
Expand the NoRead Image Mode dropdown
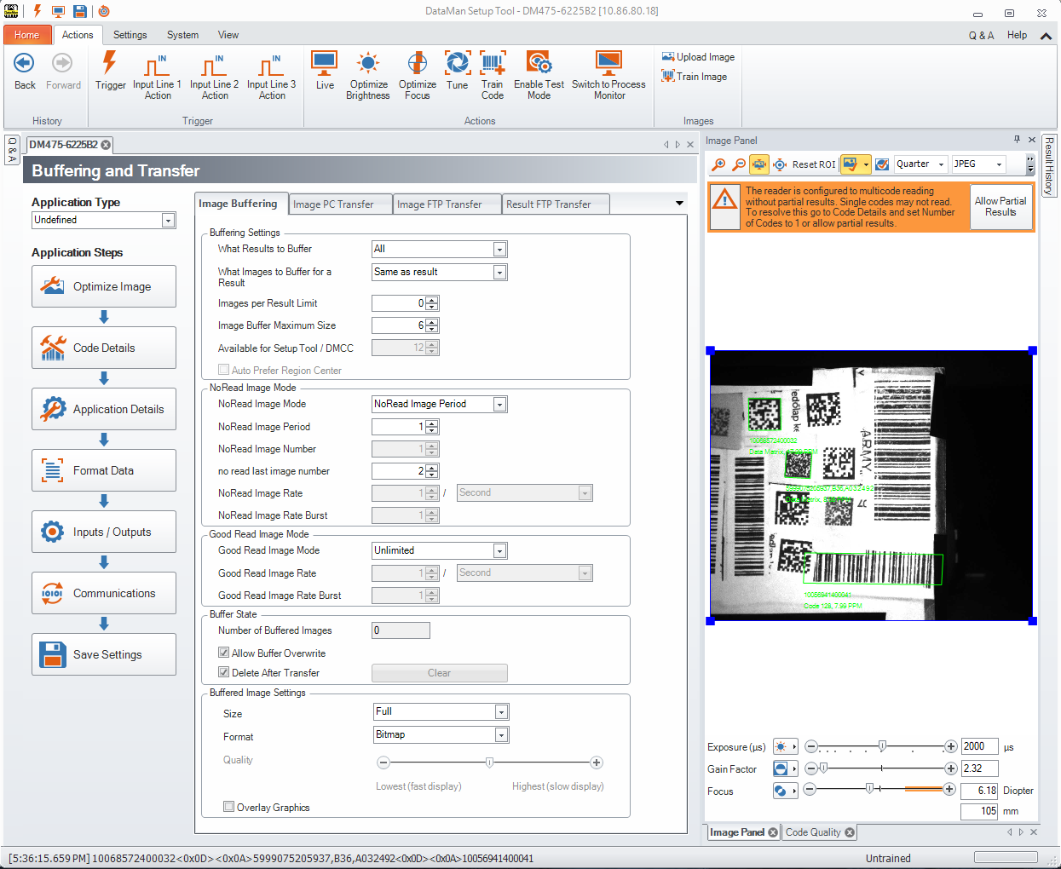click(499, 405)
